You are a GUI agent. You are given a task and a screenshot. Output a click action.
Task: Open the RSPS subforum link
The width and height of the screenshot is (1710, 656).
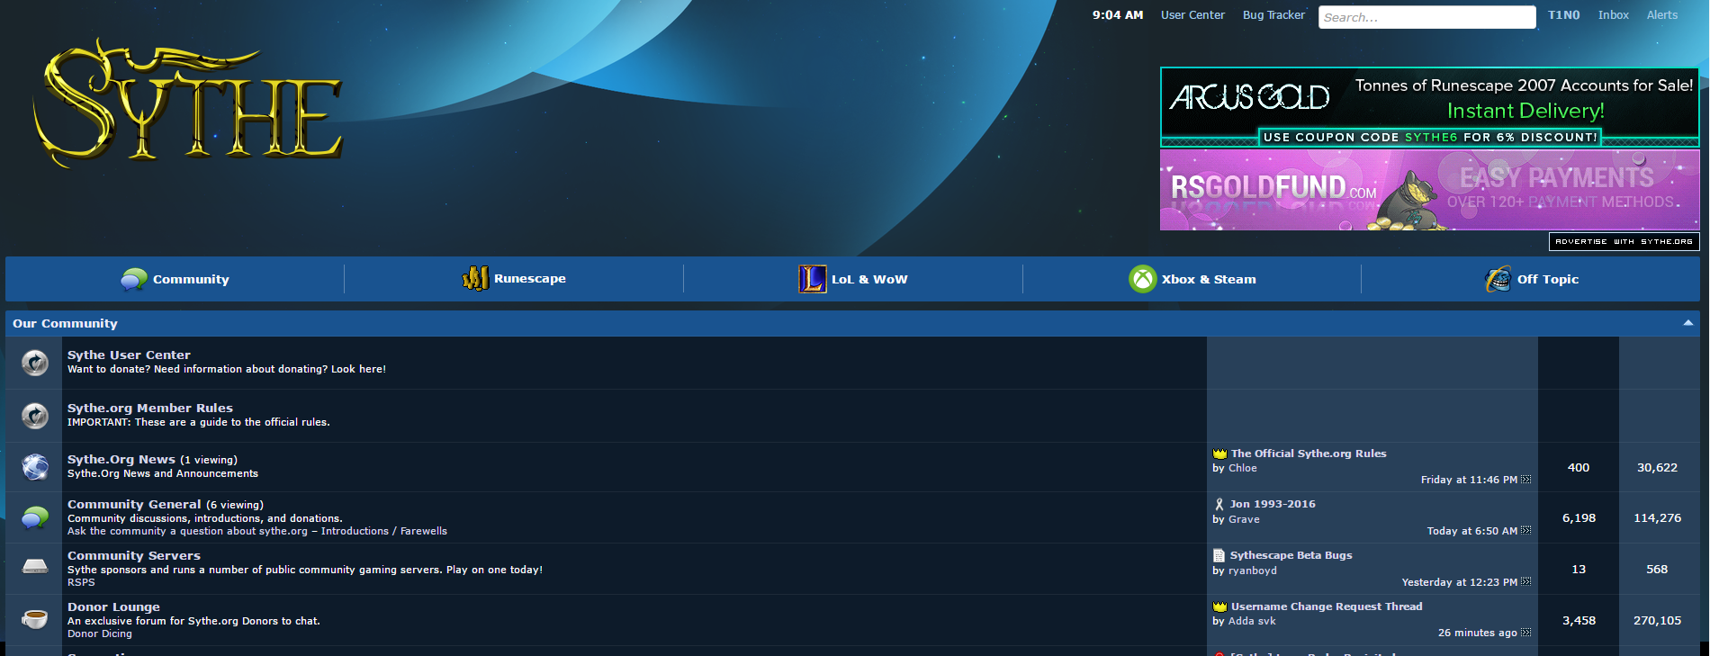click(80, 582)
